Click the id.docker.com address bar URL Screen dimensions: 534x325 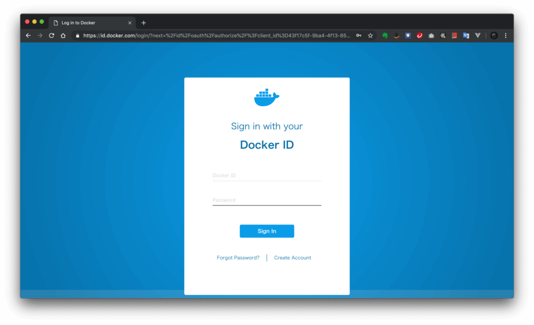(x=216, y=35)
